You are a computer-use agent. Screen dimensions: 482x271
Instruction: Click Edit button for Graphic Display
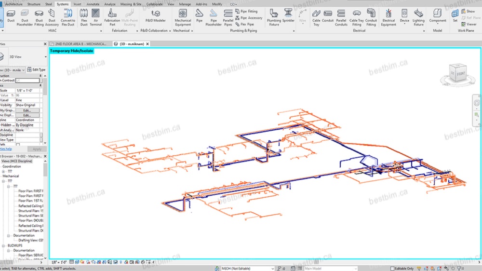(x=27, y=115)
